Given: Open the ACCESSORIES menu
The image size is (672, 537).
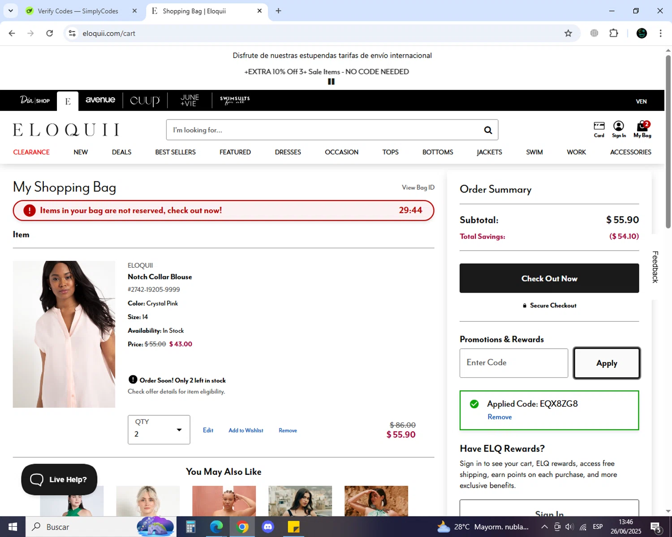Looking at the screenshot, I should click(630, 152).
